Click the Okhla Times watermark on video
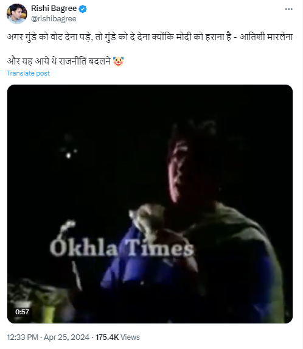Image resolution: width=303 pixels, height=349 pixels. click(122, 248)
